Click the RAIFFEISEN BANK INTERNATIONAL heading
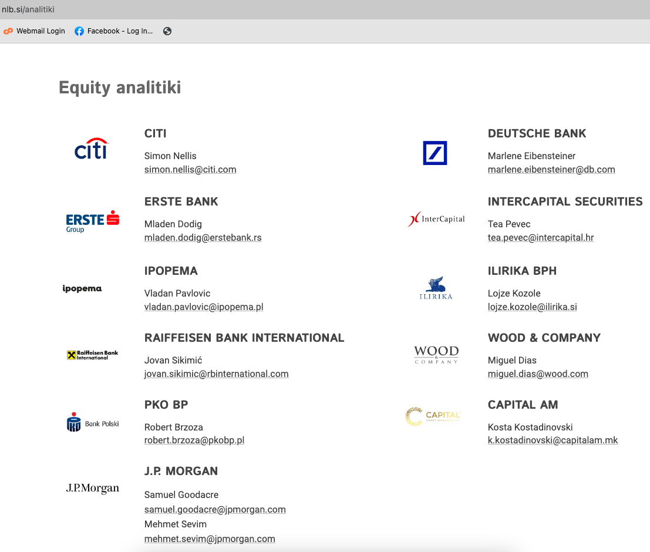The width and height of the screenshot is (650, 552). tap(244, 338)
